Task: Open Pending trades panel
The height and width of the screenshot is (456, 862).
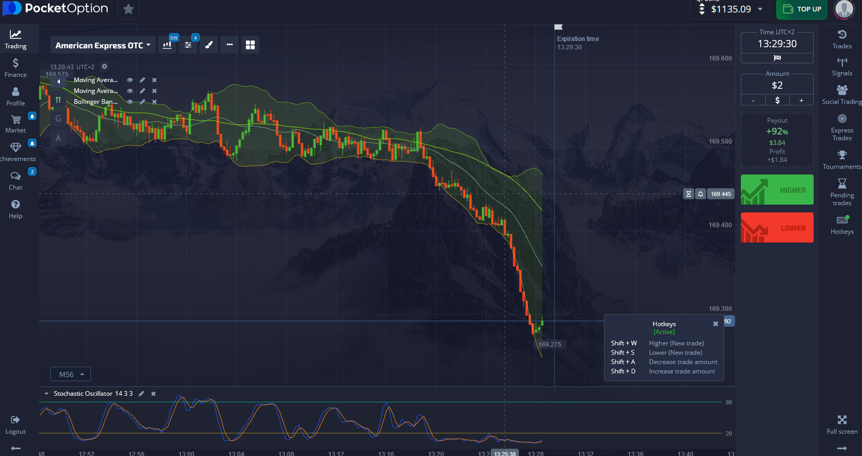Action: coord(842,192)
